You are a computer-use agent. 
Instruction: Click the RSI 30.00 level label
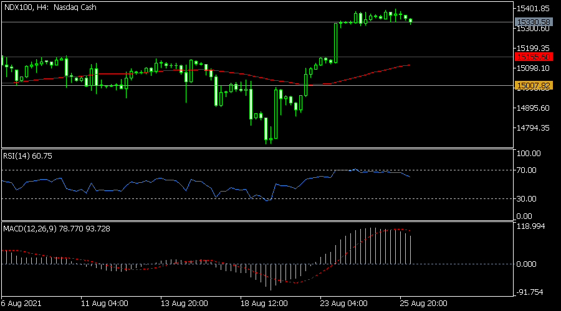click(x=526, y=199)
